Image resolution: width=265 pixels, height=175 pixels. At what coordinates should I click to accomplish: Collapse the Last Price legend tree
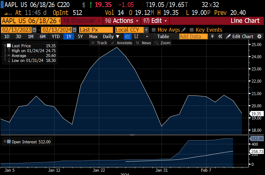point(5,45)
